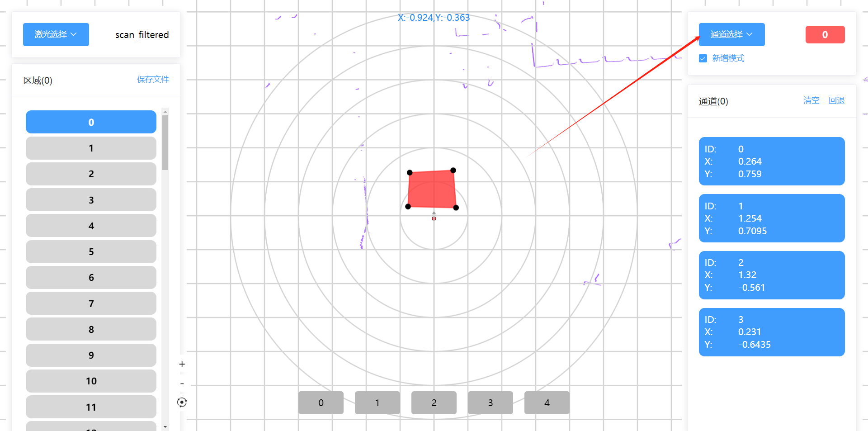The image size is (868, 431).
Task: Select region 0 in the list
Action: 91,122
